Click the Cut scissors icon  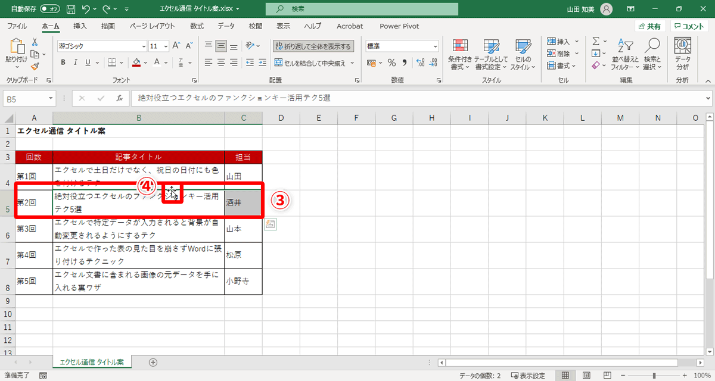pos(35,42)
